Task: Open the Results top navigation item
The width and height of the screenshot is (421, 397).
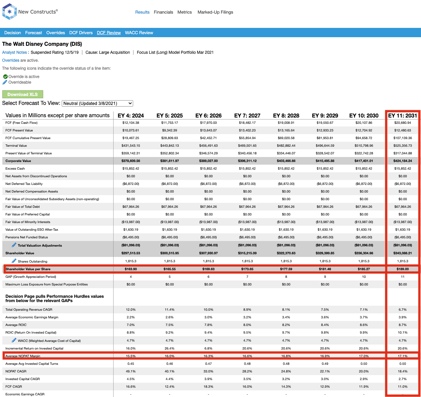Action: click(142, 12)
